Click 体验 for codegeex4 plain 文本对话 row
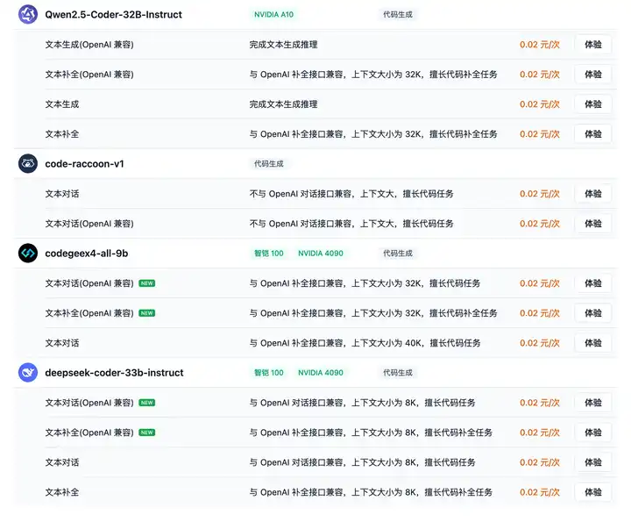Viewport: 631px width, 522px height. pos(593,343)
